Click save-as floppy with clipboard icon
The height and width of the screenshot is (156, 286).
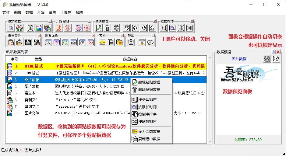click(37, 42)
